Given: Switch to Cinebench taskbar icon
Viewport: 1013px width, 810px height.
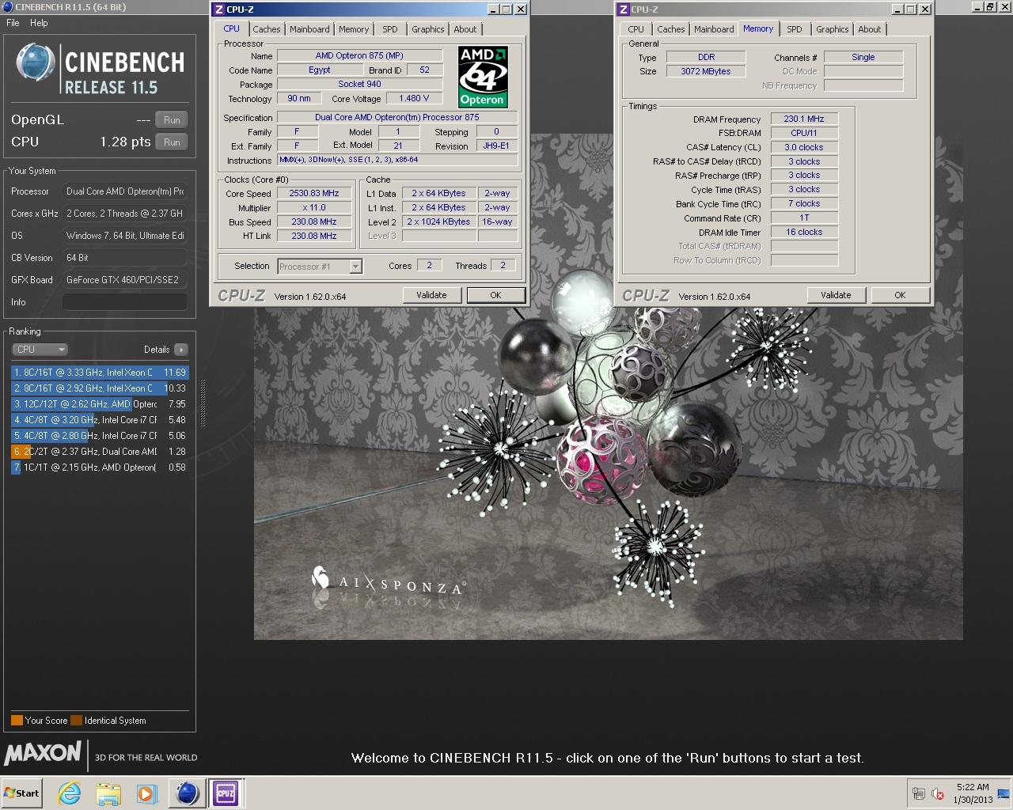Looking at the screenshot, I should coord(187,793).
